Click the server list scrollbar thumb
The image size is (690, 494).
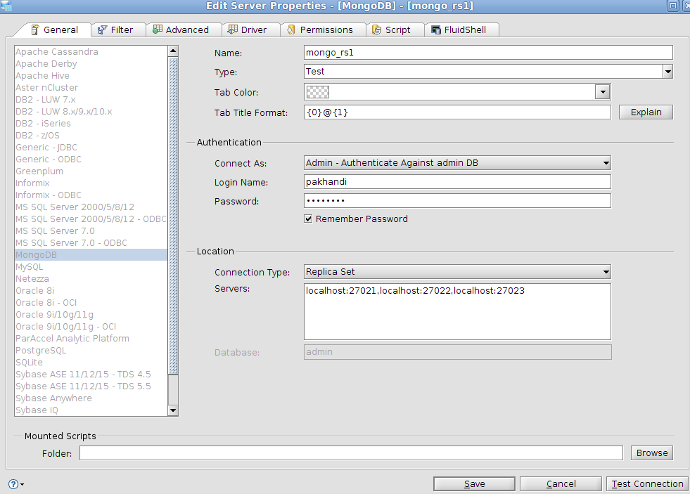[173, 215]
